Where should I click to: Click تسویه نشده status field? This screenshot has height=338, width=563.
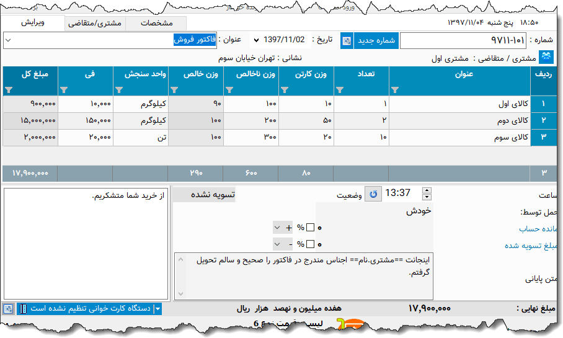click(x=204, y=194)
